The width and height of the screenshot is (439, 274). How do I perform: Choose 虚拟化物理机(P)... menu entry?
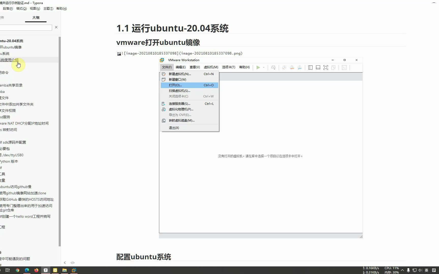190,109
